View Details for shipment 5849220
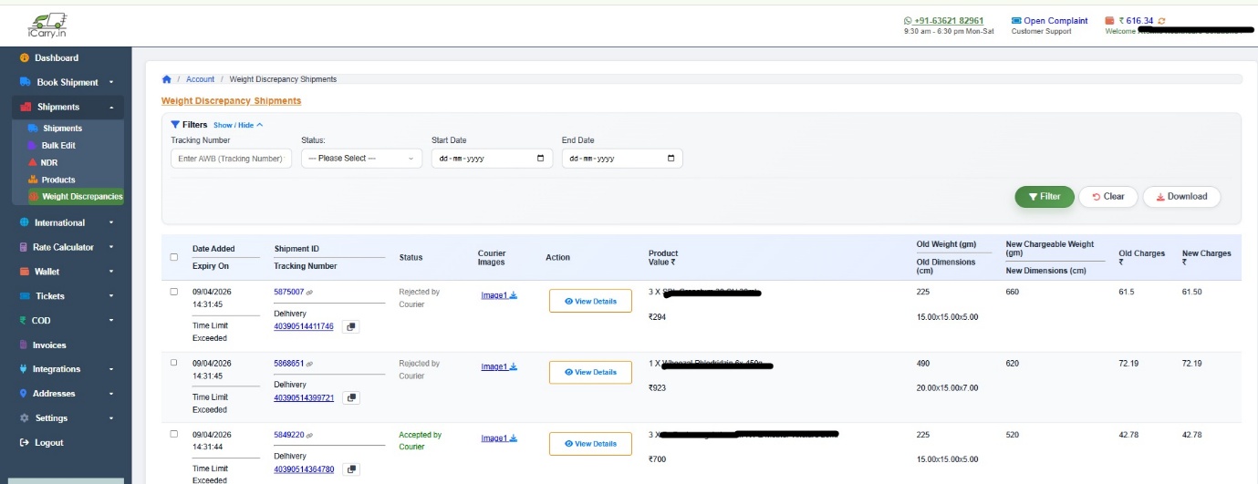Viewport: 1258px width, 484px height. click(x=590, y=444)
